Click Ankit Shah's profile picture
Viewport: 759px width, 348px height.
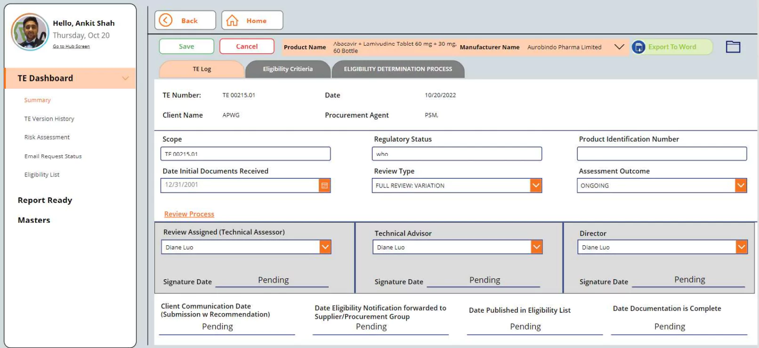pos(30,32)
